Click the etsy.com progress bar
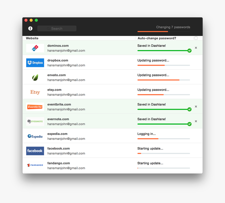Viewport: 225px width, 203px height. pos(164,95)
